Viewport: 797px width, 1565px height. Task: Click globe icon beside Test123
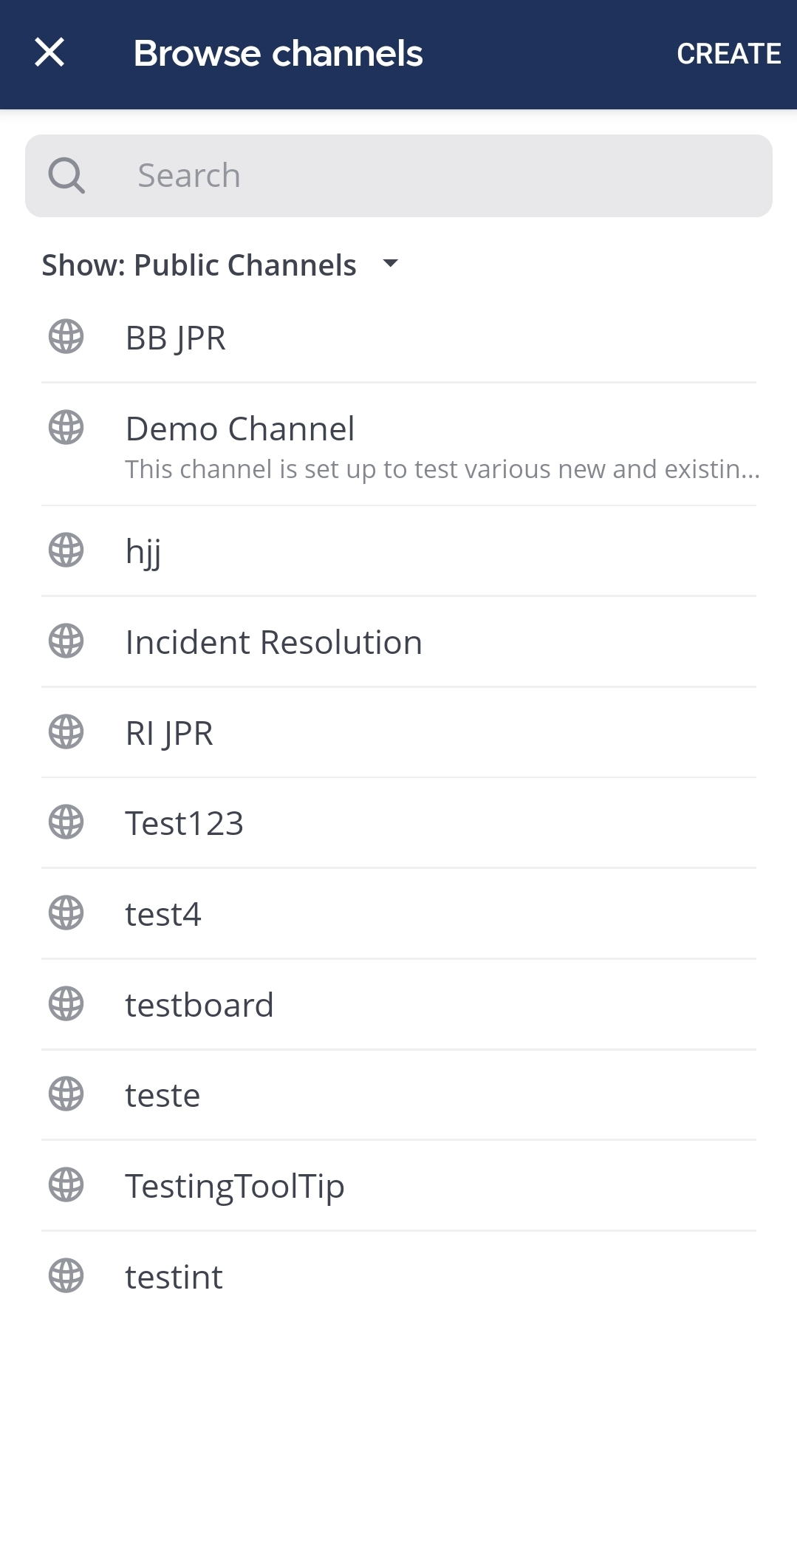(66, 822)
